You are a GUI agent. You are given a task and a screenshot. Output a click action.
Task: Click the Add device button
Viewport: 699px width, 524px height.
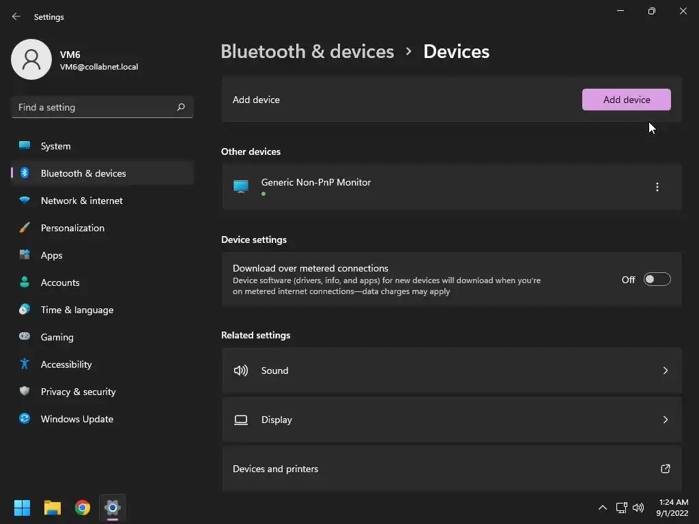(x=626, y=100)
